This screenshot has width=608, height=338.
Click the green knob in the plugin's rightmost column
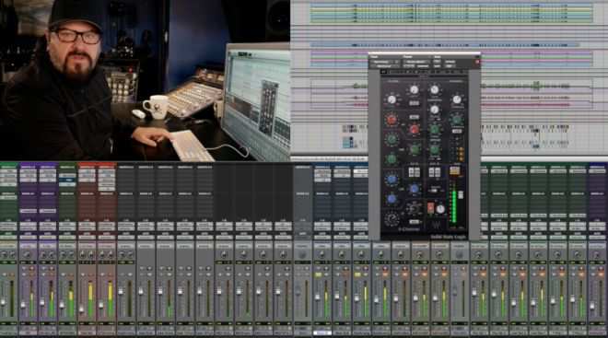(x=457, y=120)
